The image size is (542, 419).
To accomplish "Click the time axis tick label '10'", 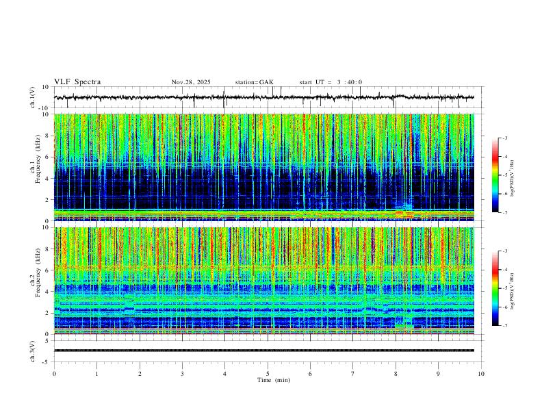I will 481,374.
